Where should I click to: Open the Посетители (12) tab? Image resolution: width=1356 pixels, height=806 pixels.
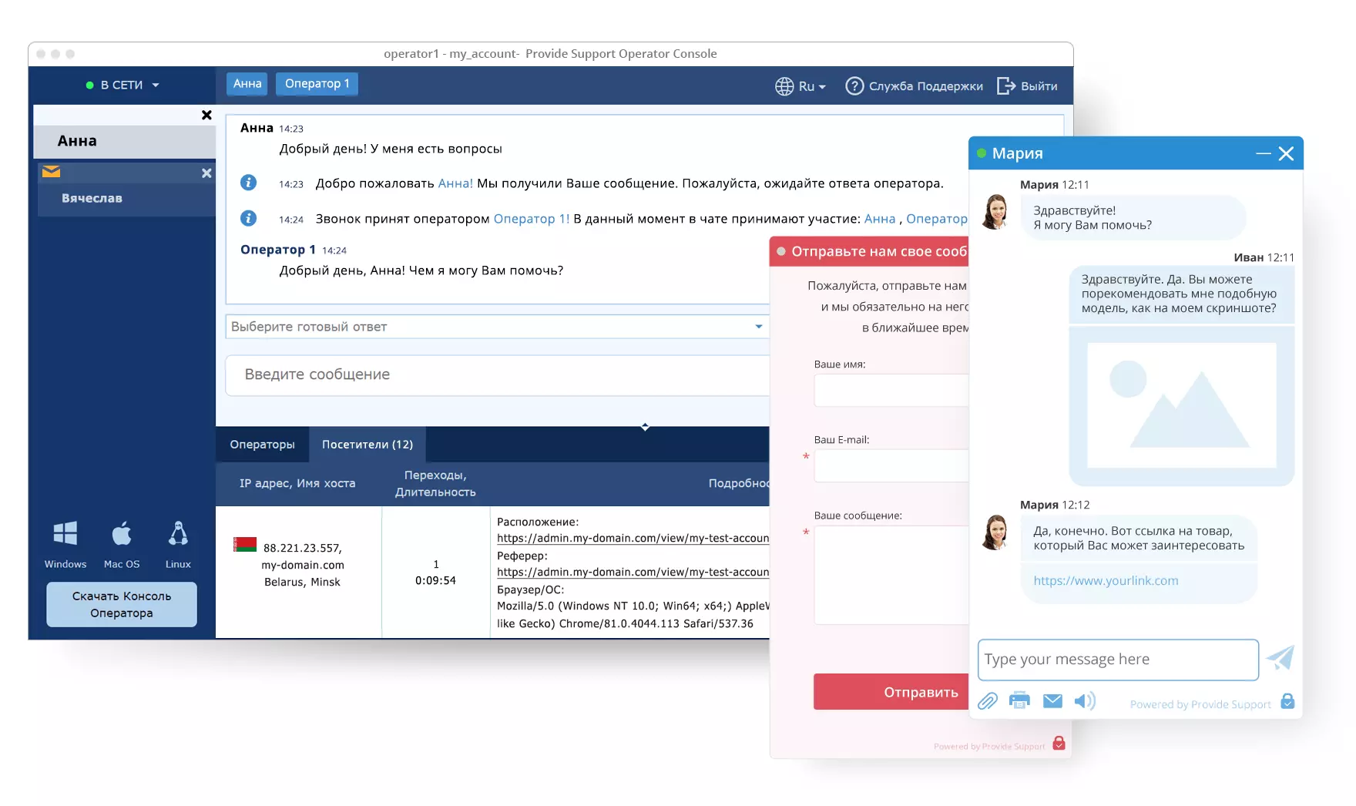tap(368, 445)
